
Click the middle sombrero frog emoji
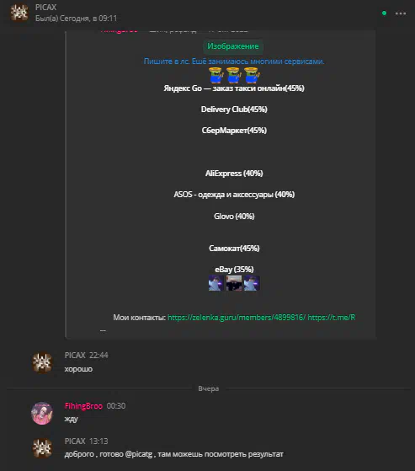tap(234, 75)
